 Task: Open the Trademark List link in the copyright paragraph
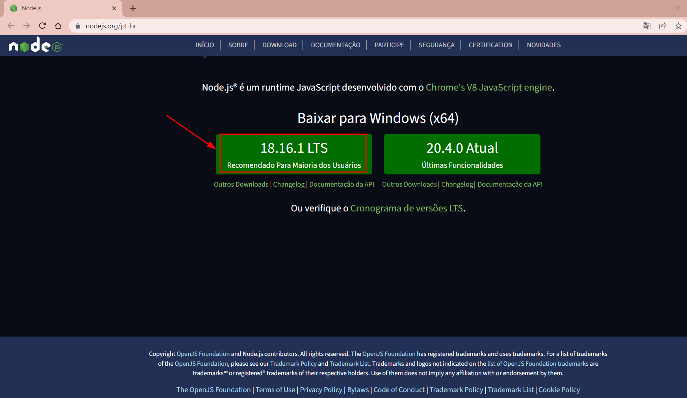349,364
